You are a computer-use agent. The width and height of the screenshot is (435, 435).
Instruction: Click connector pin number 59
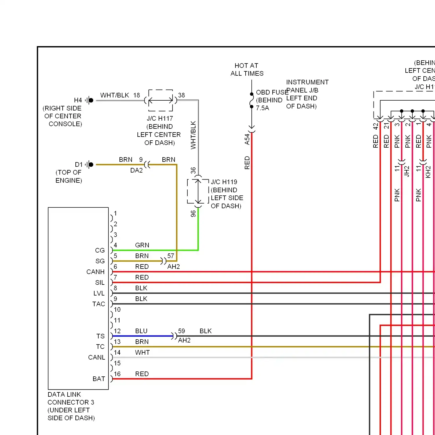coord(182,331)
